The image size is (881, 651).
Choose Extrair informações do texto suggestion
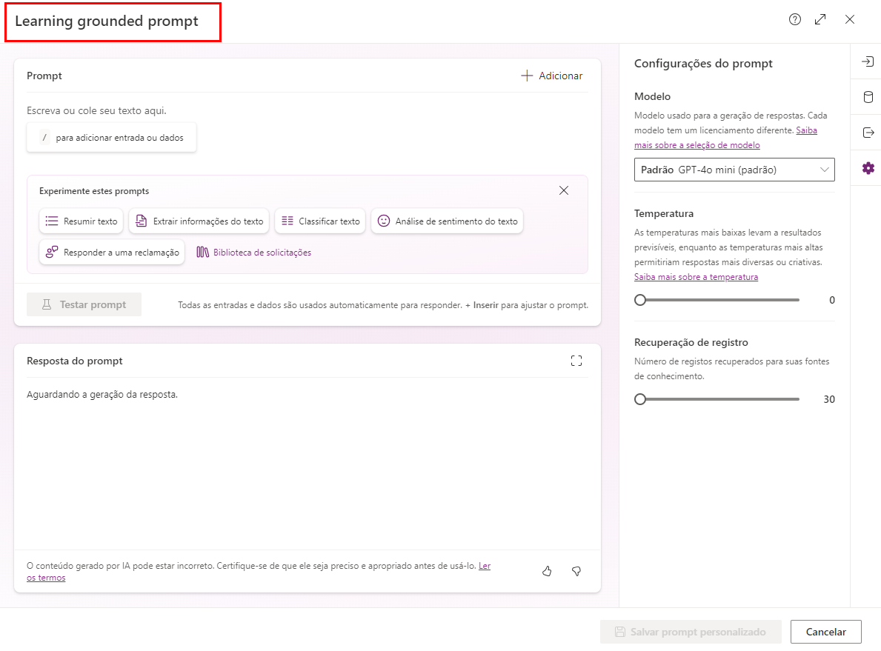tap(199, 221)
